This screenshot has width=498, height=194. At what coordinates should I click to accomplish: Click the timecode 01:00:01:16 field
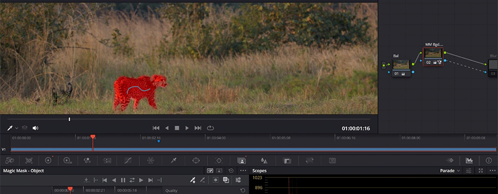[356, 128]
